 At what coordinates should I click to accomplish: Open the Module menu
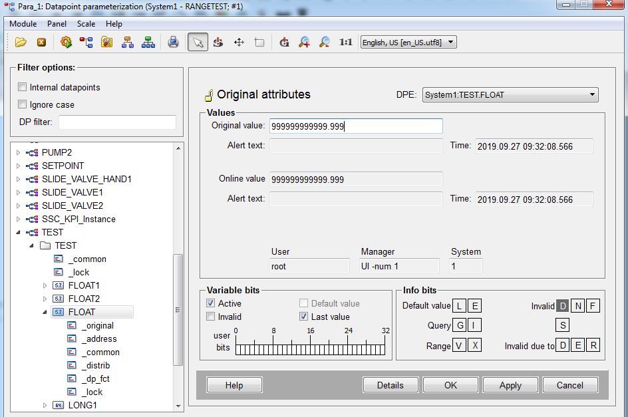tap(23, 23)
